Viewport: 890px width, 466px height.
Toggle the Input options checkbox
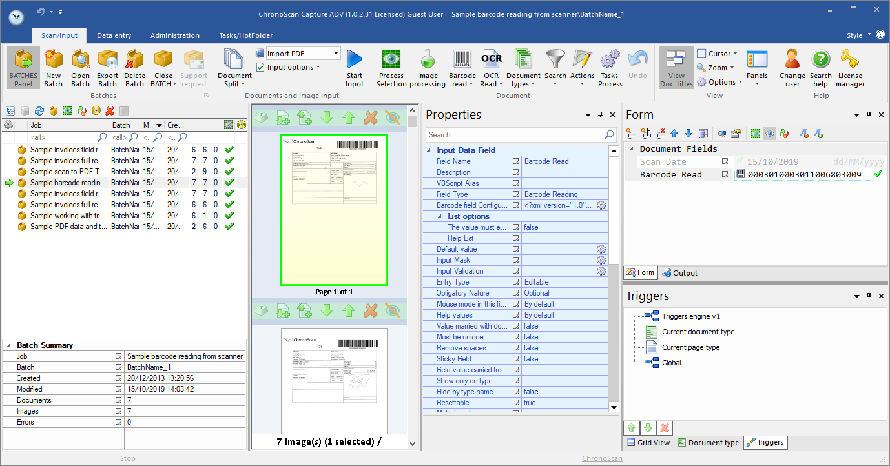(260, 67)
